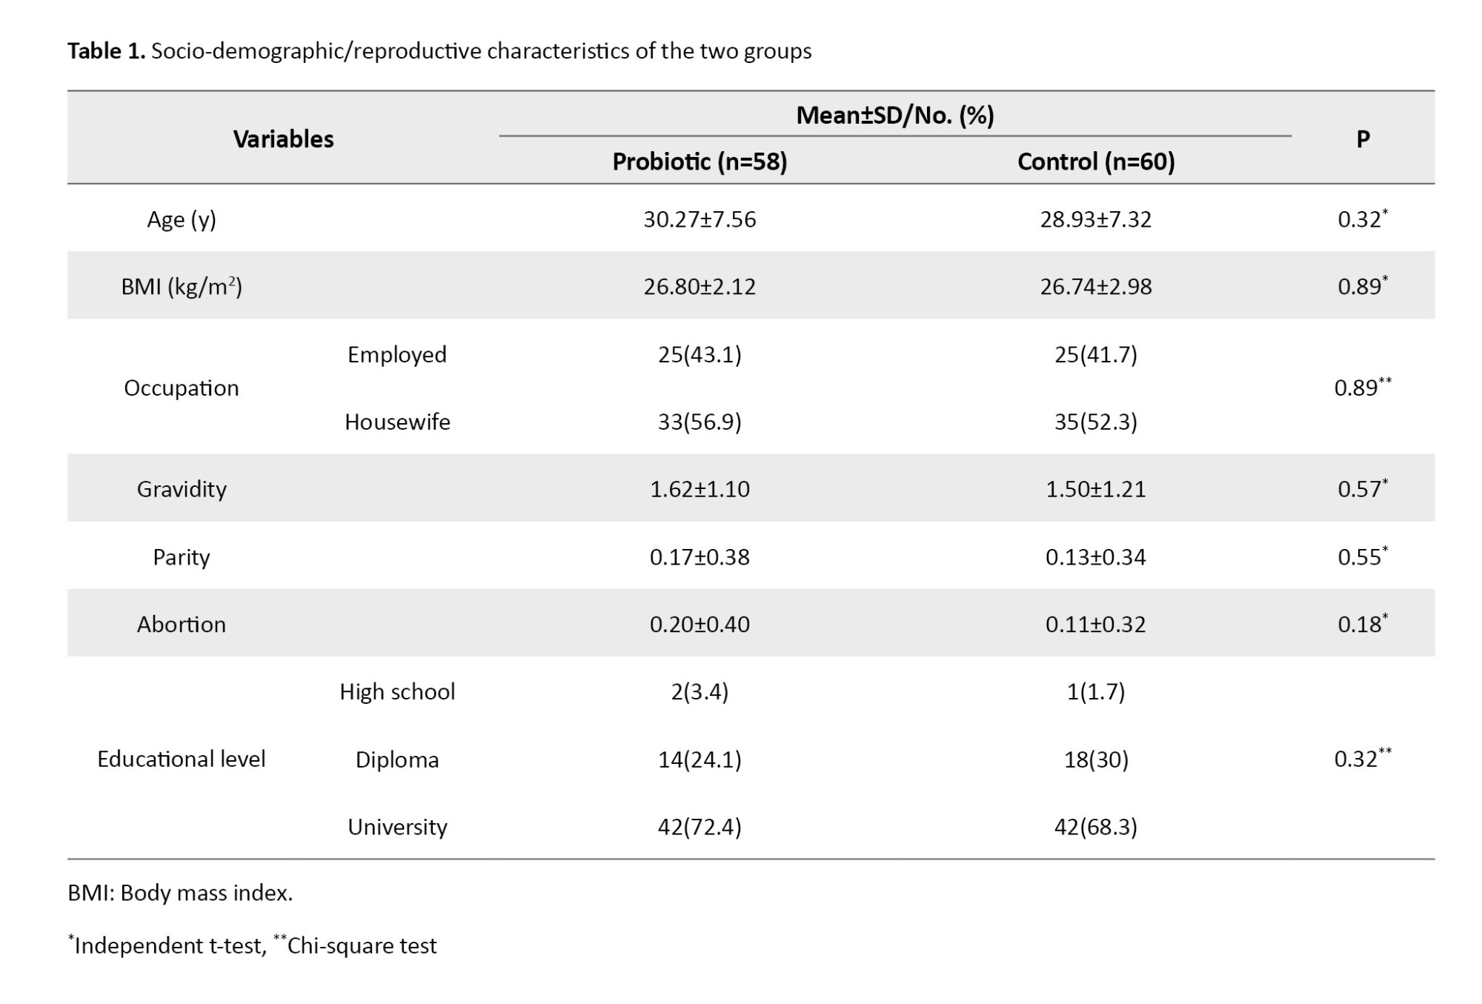Viewport: 1482px width, 1004px height.
Task: Click the Occupation row label
Action: click(x=182, y=388)
